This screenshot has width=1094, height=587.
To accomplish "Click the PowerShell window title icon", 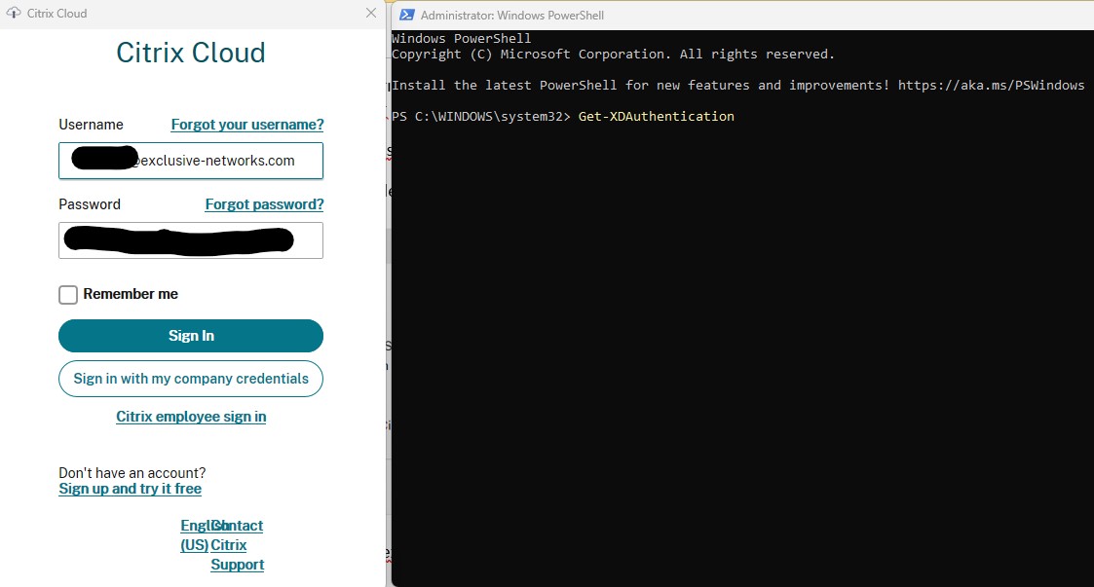I will (407, 15).
